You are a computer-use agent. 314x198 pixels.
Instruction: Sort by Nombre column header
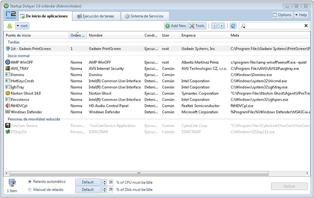pyautogui.click(x=115, y=35)
